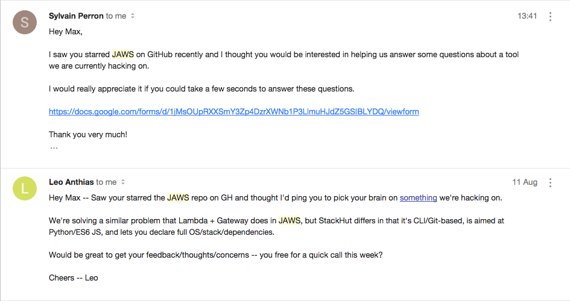This screenshot has width=570, height=301.
Task: Click Sylvain Perron's avatar icon
Action: coord(25,22)
